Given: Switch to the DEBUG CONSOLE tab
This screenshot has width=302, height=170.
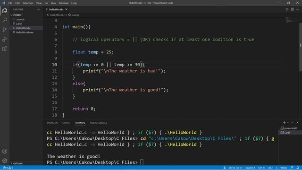Looking at the screenshot, I should point(99,123).
